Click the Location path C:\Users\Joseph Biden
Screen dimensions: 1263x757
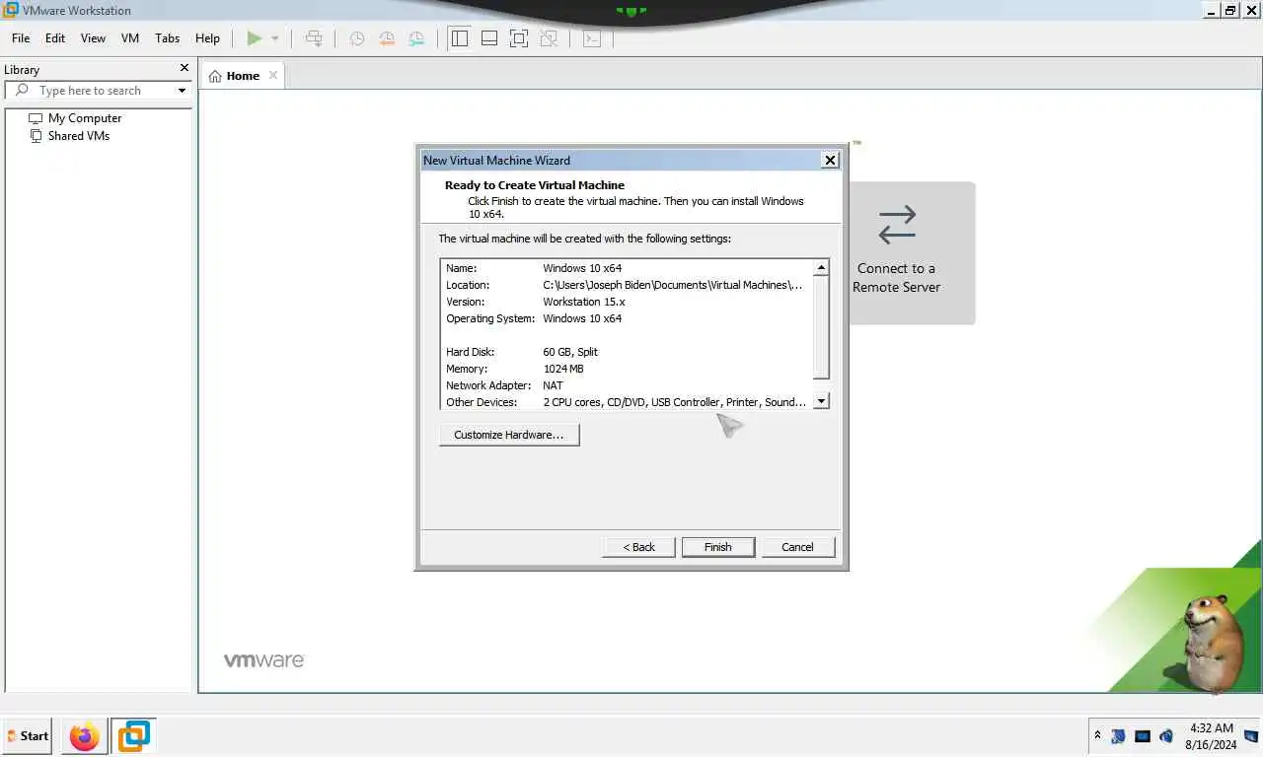(673, 285)
